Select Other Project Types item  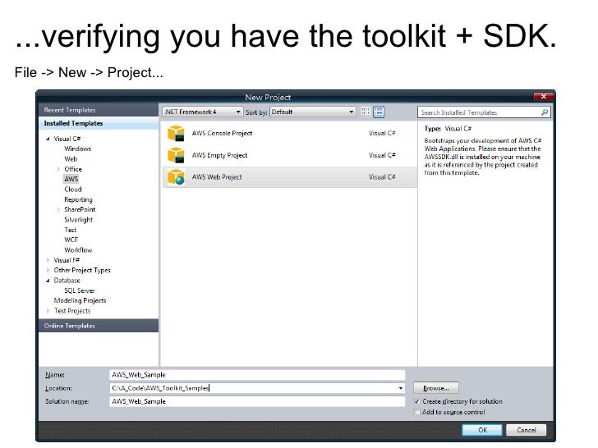[82, 270]
